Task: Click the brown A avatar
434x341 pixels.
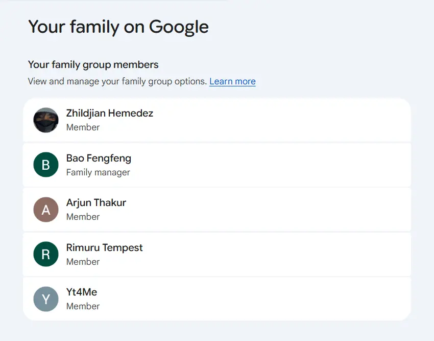Action: pos(46,210)
